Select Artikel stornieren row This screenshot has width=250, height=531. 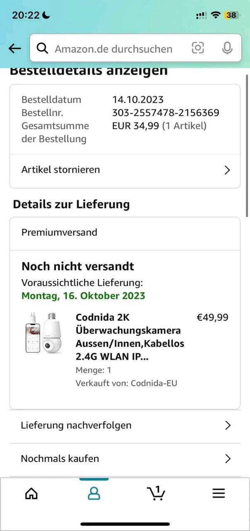point(60,170)
